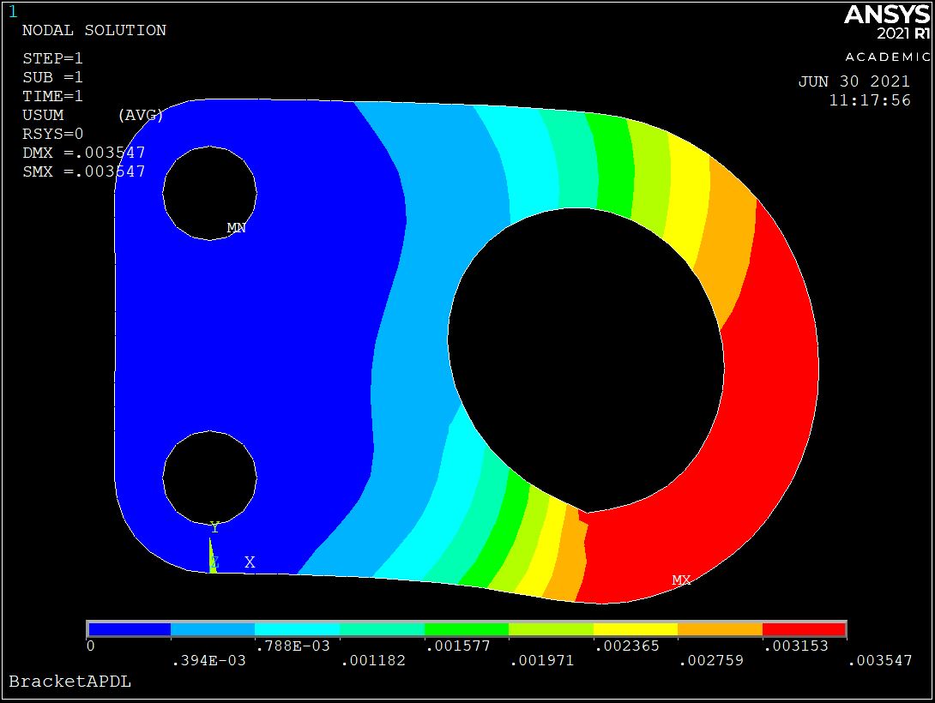This screenshot has height=703, width=935.
Task: Click inside the upper-left small bolt hole
Action: (x=209, y=193)
